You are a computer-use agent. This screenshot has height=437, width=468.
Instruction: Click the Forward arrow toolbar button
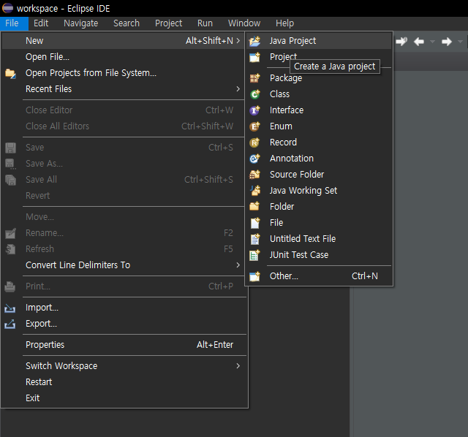[x=447, y=42]
